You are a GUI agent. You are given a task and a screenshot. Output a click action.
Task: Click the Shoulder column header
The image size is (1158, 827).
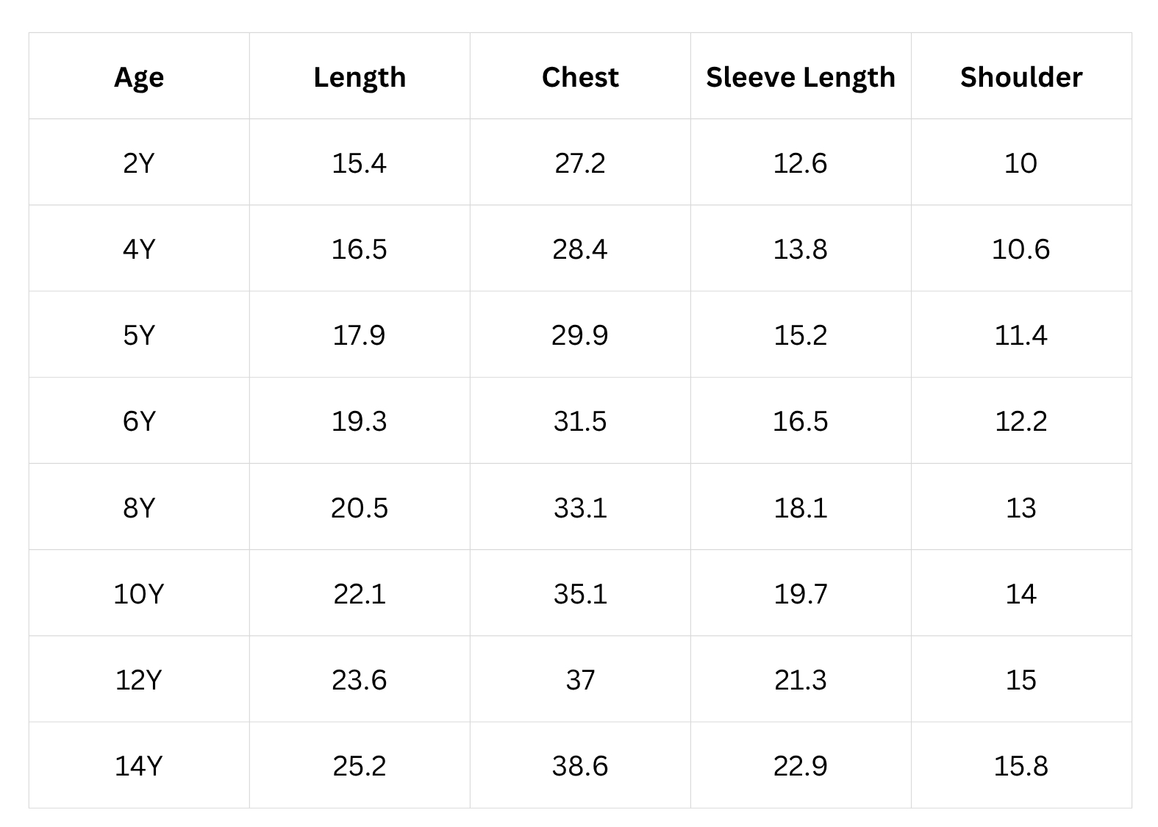(x=1021, y=77)
